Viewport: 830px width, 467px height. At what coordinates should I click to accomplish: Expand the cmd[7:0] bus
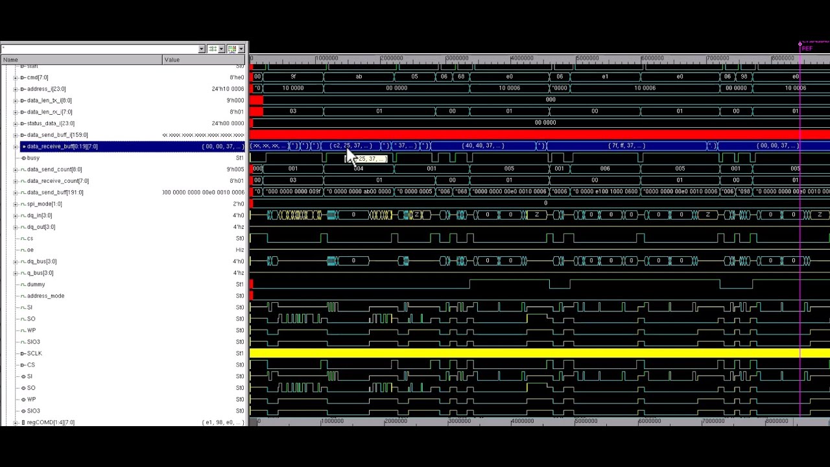click(16, 77)
